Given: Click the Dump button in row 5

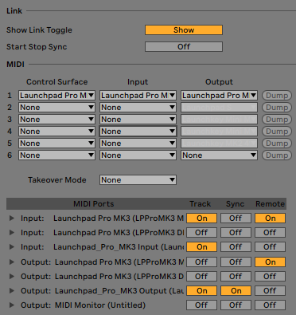Looking at the screenshot, I should 277,144.
